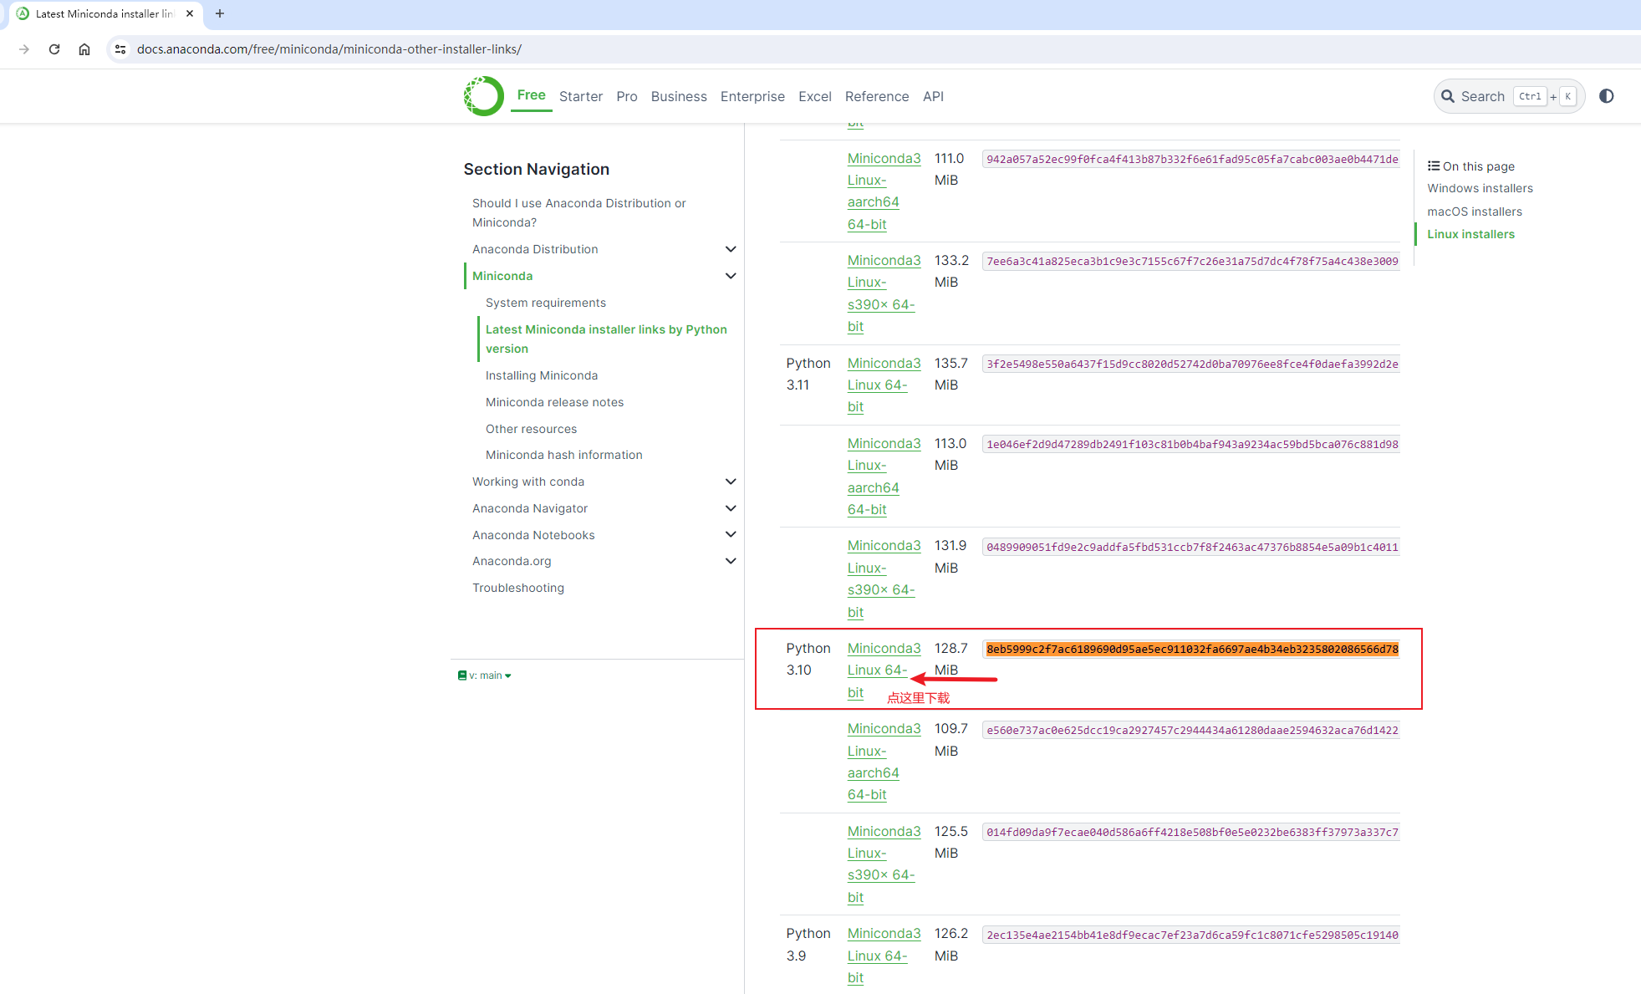The height and width of the screenshot is (994, 1641).
Task: Toggle the dark/light theme icon
Action: [x=1606, y=96]
